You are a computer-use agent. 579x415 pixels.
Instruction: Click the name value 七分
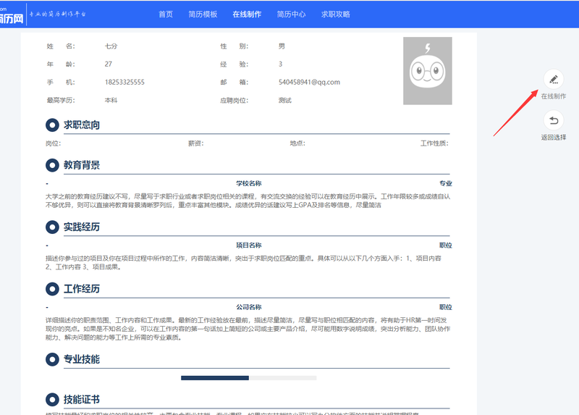click(111, 46)
